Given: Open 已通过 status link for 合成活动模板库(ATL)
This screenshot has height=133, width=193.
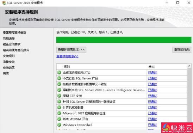Looking at the screenshot, I should (152, 73).
